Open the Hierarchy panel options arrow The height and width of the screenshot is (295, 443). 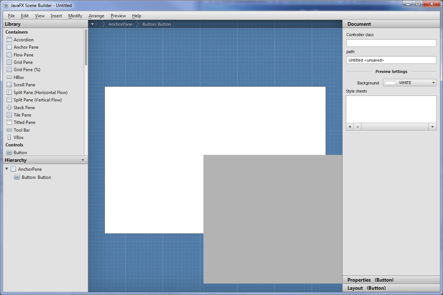point(83,160)
